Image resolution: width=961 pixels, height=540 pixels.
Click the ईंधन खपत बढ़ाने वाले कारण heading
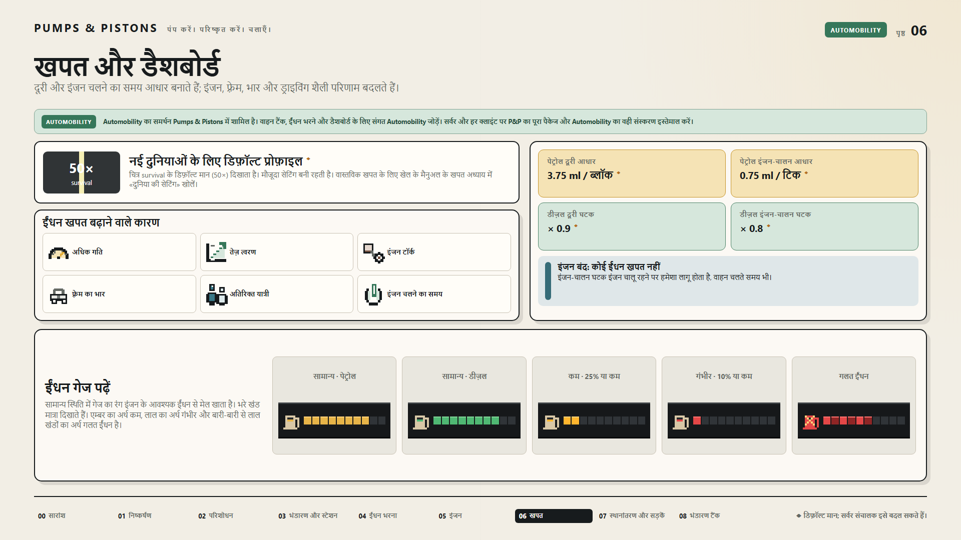click(101, 222)
